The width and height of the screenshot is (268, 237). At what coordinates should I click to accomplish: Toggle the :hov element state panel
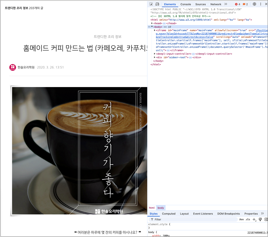[241, 219]
